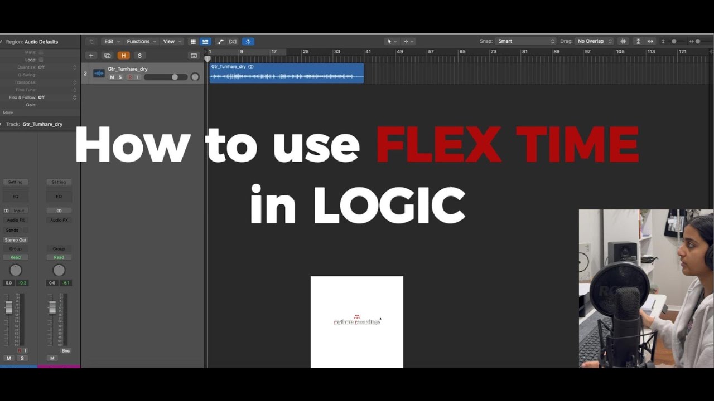714x401 pixels.
Task: Open the Edit menu in tracks area
Action: (112, 41)
